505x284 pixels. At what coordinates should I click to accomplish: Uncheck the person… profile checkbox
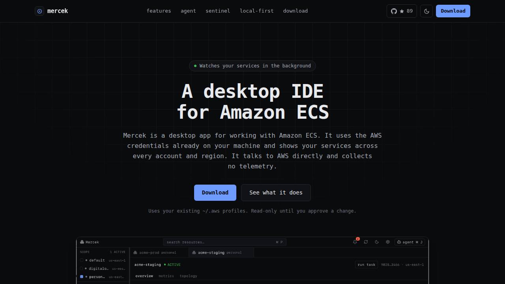82,277
